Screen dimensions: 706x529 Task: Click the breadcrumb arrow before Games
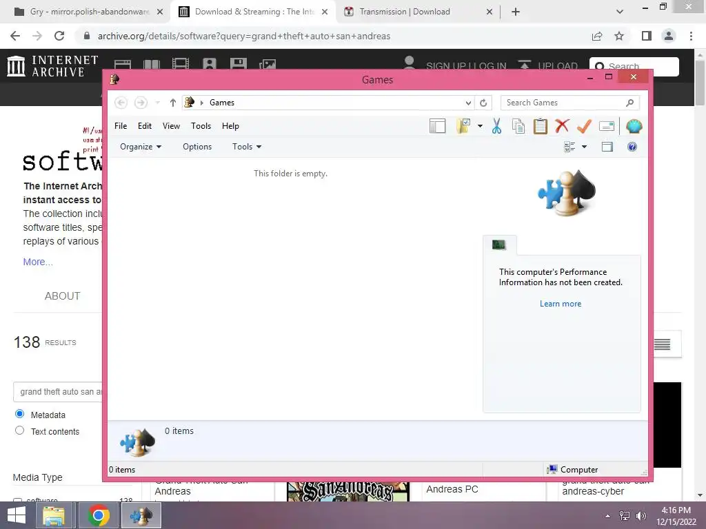(x=202, y=103)
